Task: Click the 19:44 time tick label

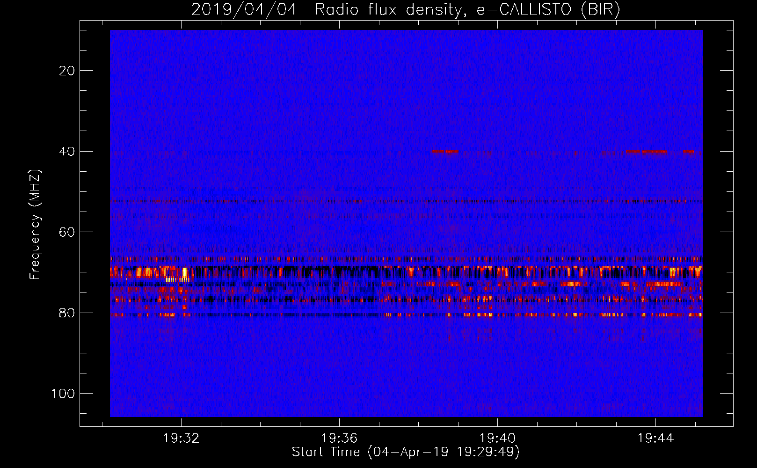Action: pyautogui.click(x=655, y=439)
